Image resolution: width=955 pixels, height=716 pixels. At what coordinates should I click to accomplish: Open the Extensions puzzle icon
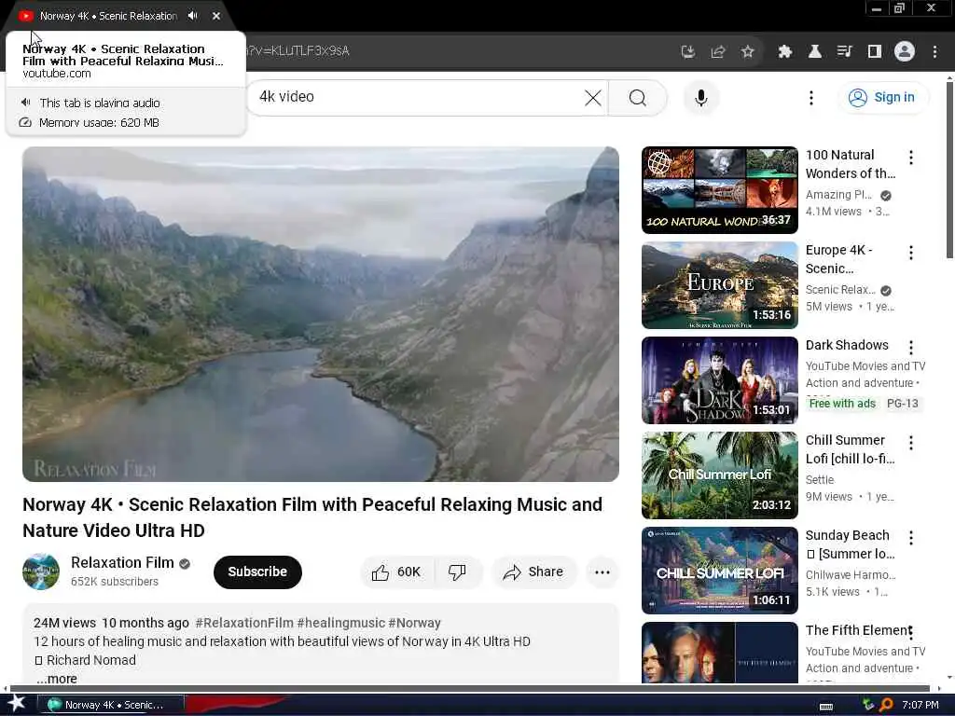click(x=785, y=52)
